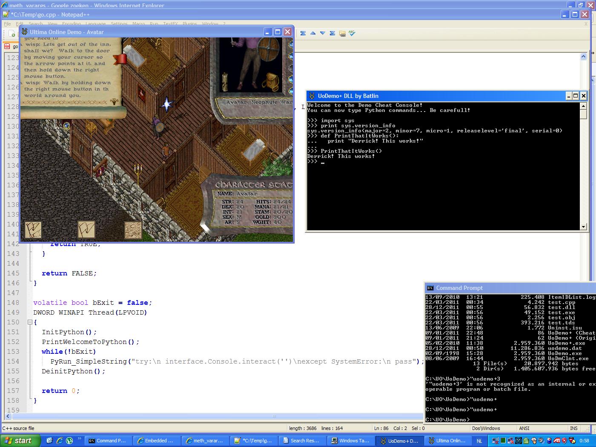The height and width of the screenshot is (447, 596).
Task: Click the blue up-arrow toolbar icon in Notepad++
Action: (x=313, y=33)
